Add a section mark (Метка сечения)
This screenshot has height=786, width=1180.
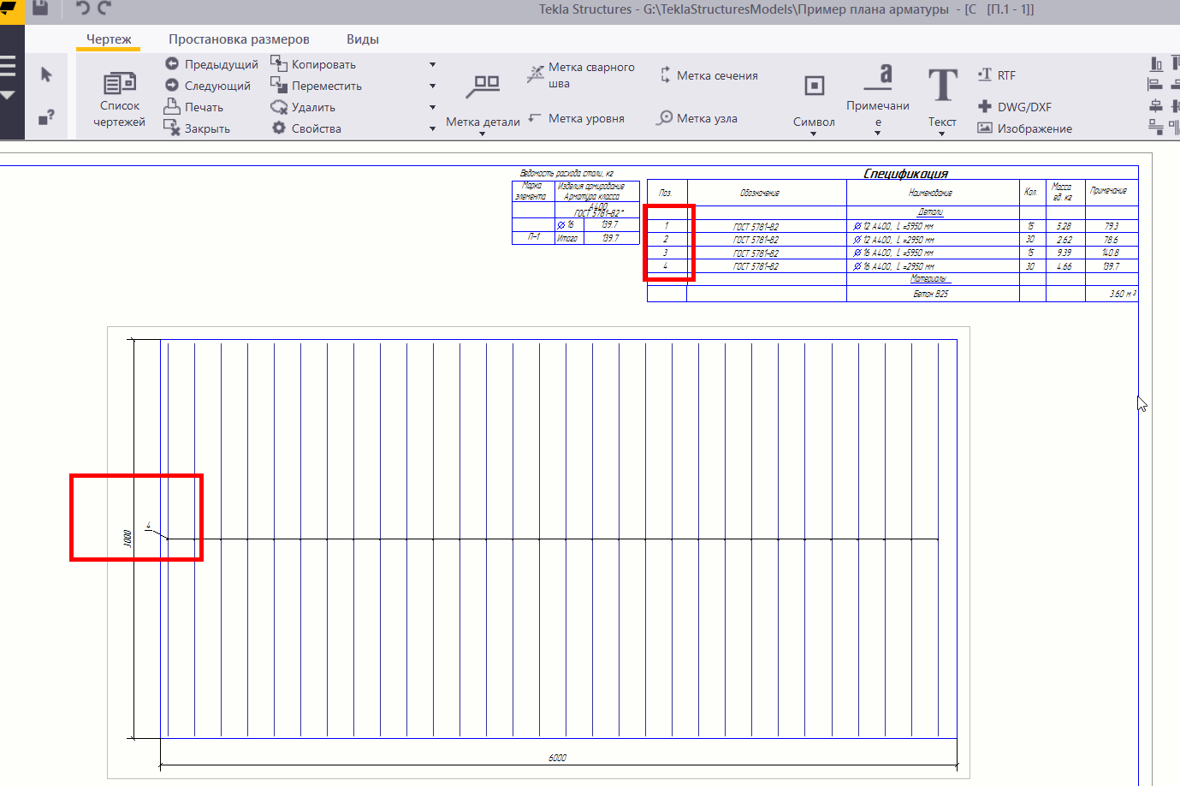pos(709,75)
